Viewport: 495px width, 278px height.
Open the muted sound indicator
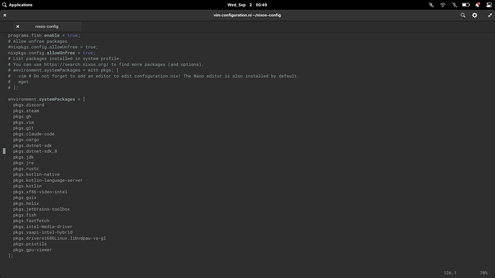[431, 5]
